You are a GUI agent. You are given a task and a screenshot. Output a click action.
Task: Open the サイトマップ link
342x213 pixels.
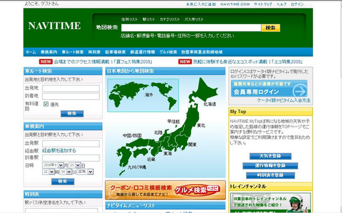point(263,4)
